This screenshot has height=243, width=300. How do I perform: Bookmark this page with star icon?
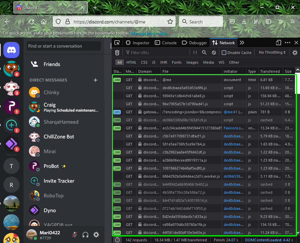(x=170, y=21)
